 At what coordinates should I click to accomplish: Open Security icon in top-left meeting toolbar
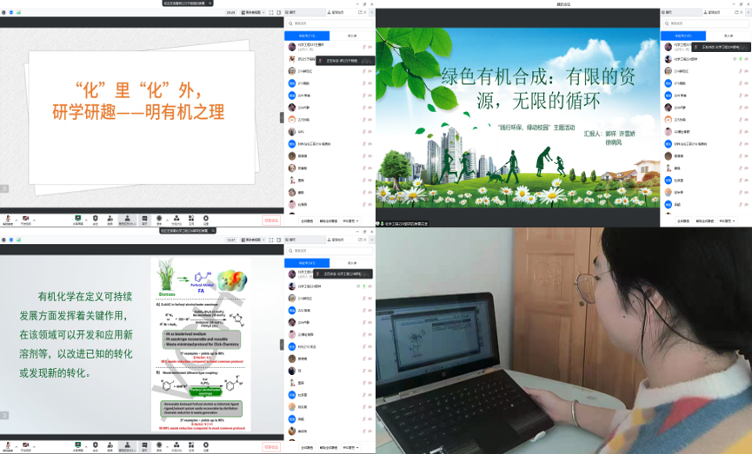pos(96,218)
